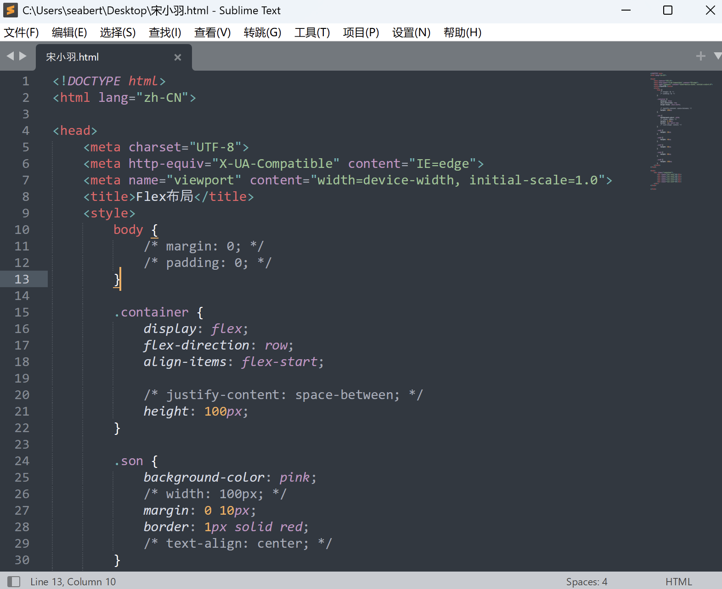
Task: Click the align-items: flex-start declaration
Action: coord(234,362)
